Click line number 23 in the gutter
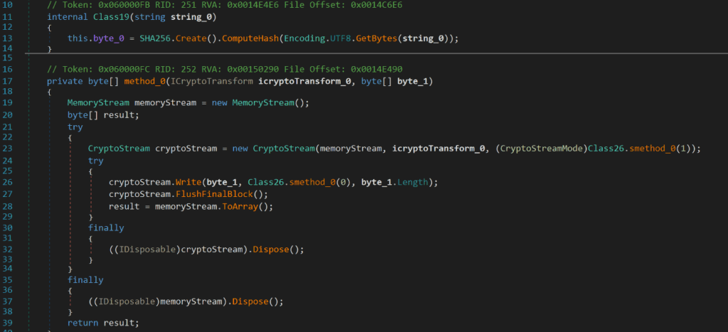The height and width of the screenshot is (332, 728). click(7, 148)
